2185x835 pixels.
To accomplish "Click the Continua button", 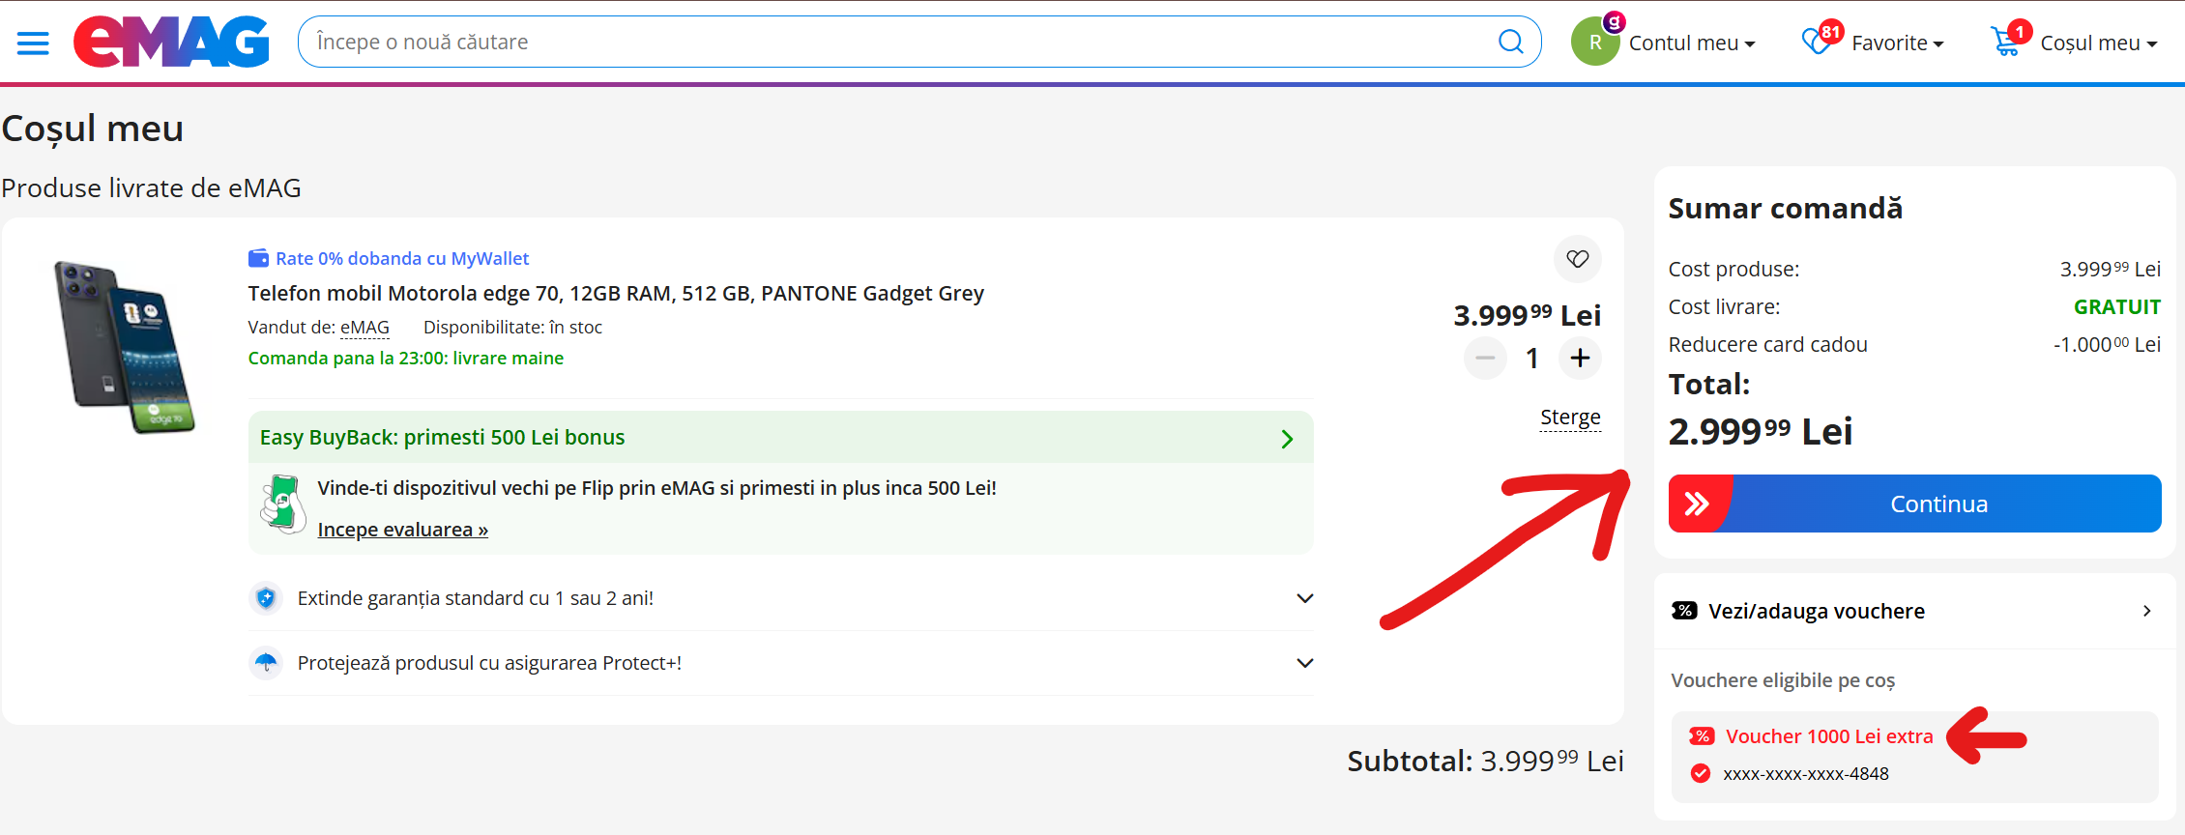I will pos(1914,504).
